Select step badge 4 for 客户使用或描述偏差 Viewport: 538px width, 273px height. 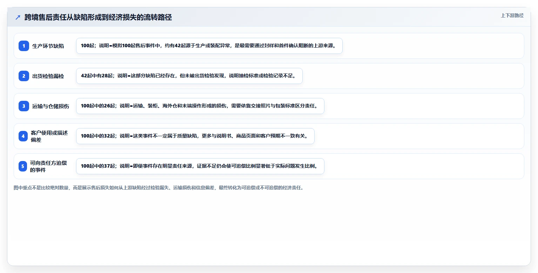click(23, 136)
